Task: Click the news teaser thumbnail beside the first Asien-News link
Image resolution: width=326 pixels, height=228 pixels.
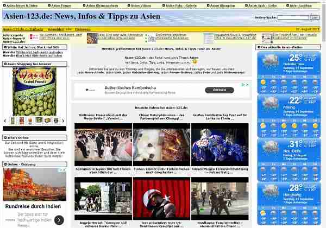Action: coord(34,37)
